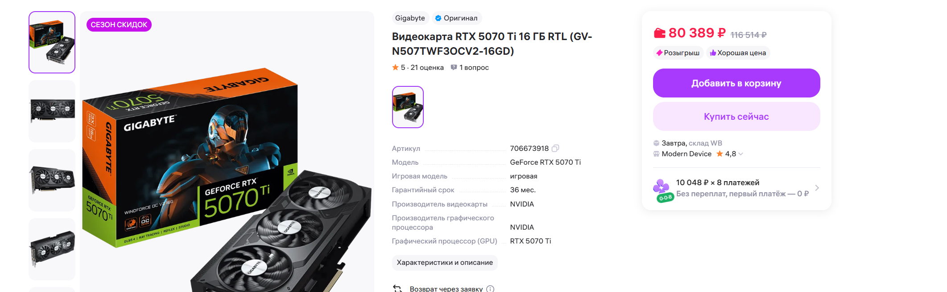Select the fourth side-angle thumbnail
947x292 pixels.
pos(52,249)
